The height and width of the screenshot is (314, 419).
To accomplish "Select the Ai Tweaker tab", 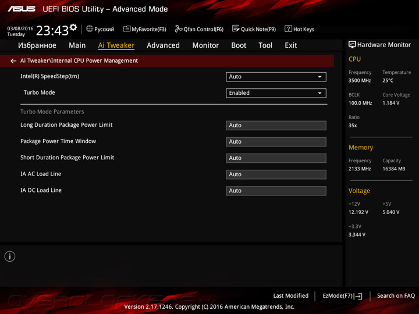I will tap(116, 45).
